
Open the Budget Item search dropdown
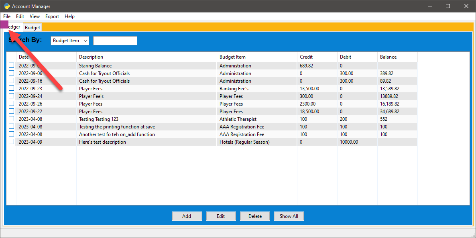coord(70,41)
